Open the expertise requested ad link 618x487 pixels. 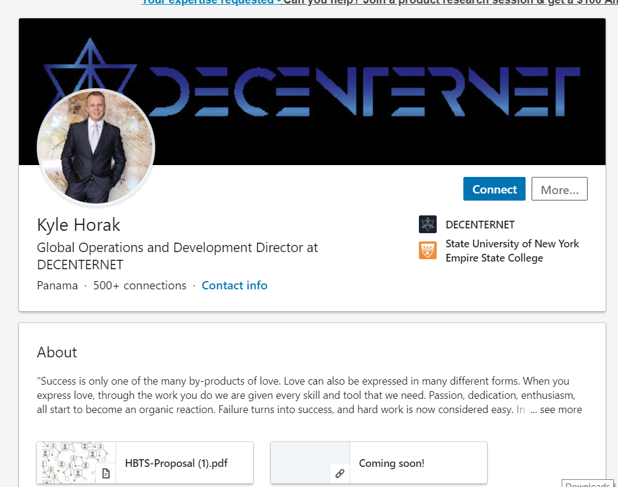[x=379, y=2]
